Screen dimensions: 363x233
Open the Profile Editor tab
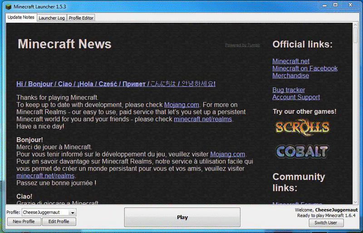coord(81,18)
